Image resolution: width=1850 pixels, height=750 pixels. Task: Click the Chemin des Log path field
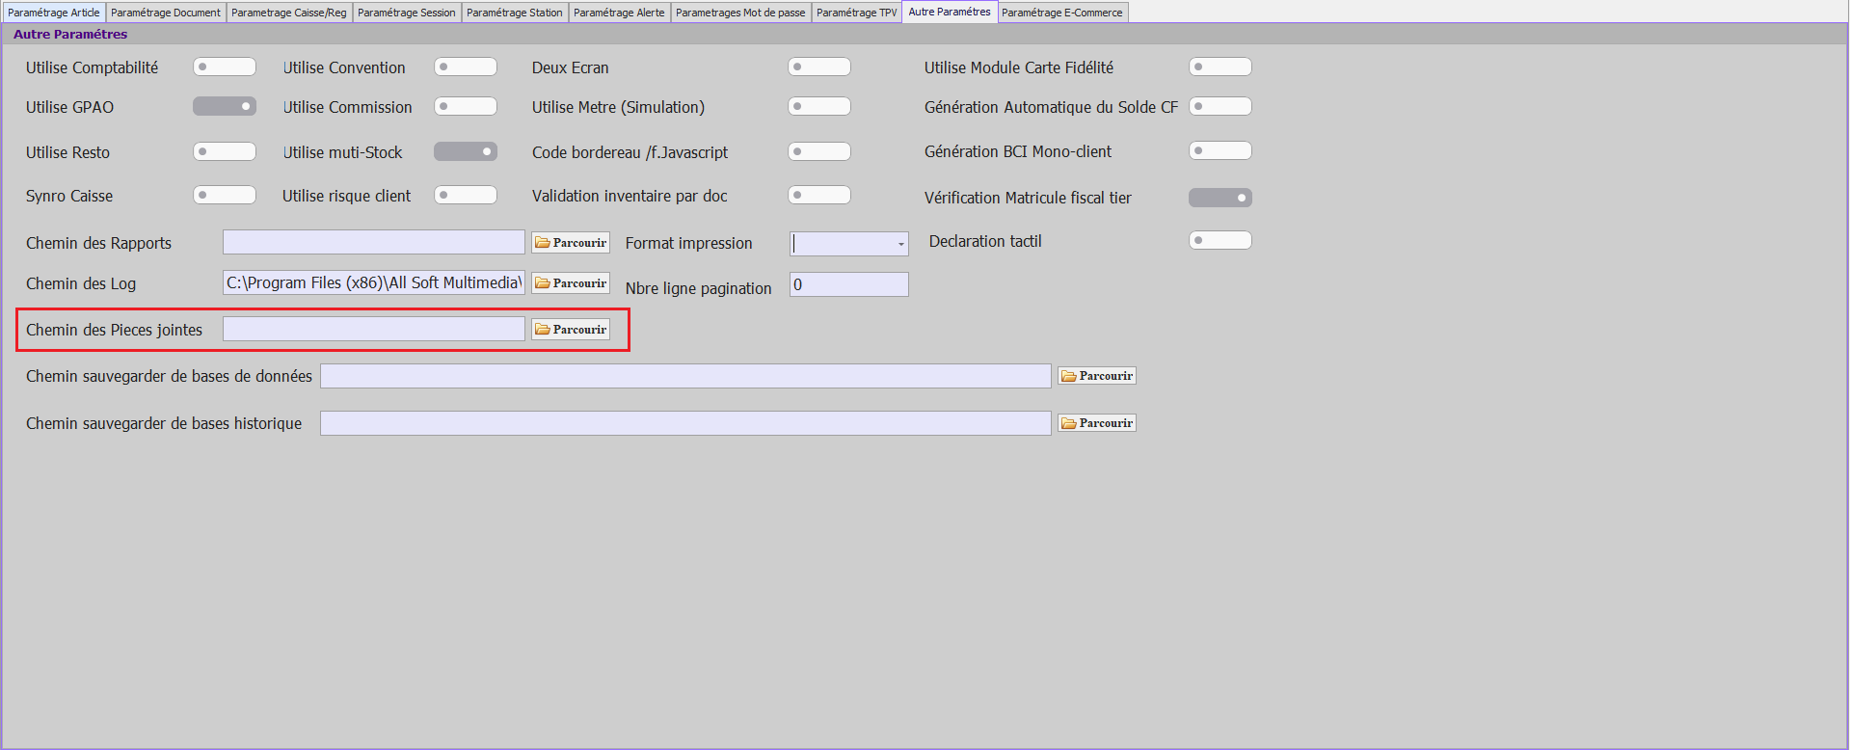click(x=374, y=282)
